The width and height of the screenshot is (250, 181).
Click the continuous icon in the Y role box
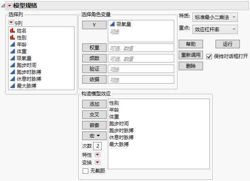click(x=112, y=24)
